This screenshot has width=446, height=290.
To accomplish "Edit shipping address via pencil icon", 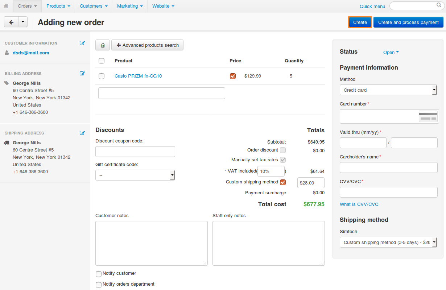I will point(82,133).
